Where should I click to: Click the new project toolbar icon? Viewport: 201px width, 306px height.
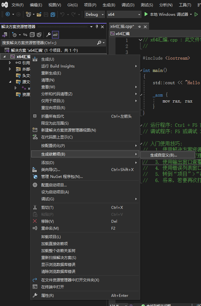pyautogui.click(x=28, y=14)
